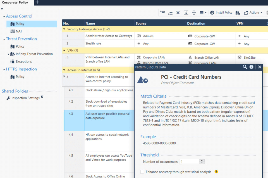The width and height of the screenshot is (268, 178).
Task: Click the No. column header
Action: click(x=73, y=23)
